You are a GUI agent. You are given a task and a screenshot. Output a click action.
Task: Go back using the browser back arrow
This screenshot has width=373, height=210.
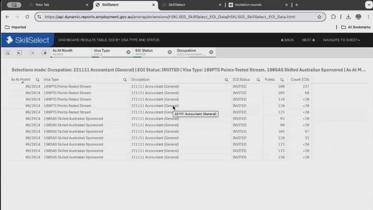7,17
